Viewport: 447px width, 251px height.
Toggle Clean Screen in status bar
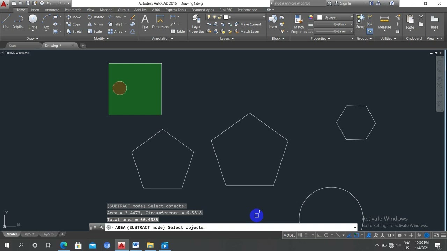pos(436,235)
